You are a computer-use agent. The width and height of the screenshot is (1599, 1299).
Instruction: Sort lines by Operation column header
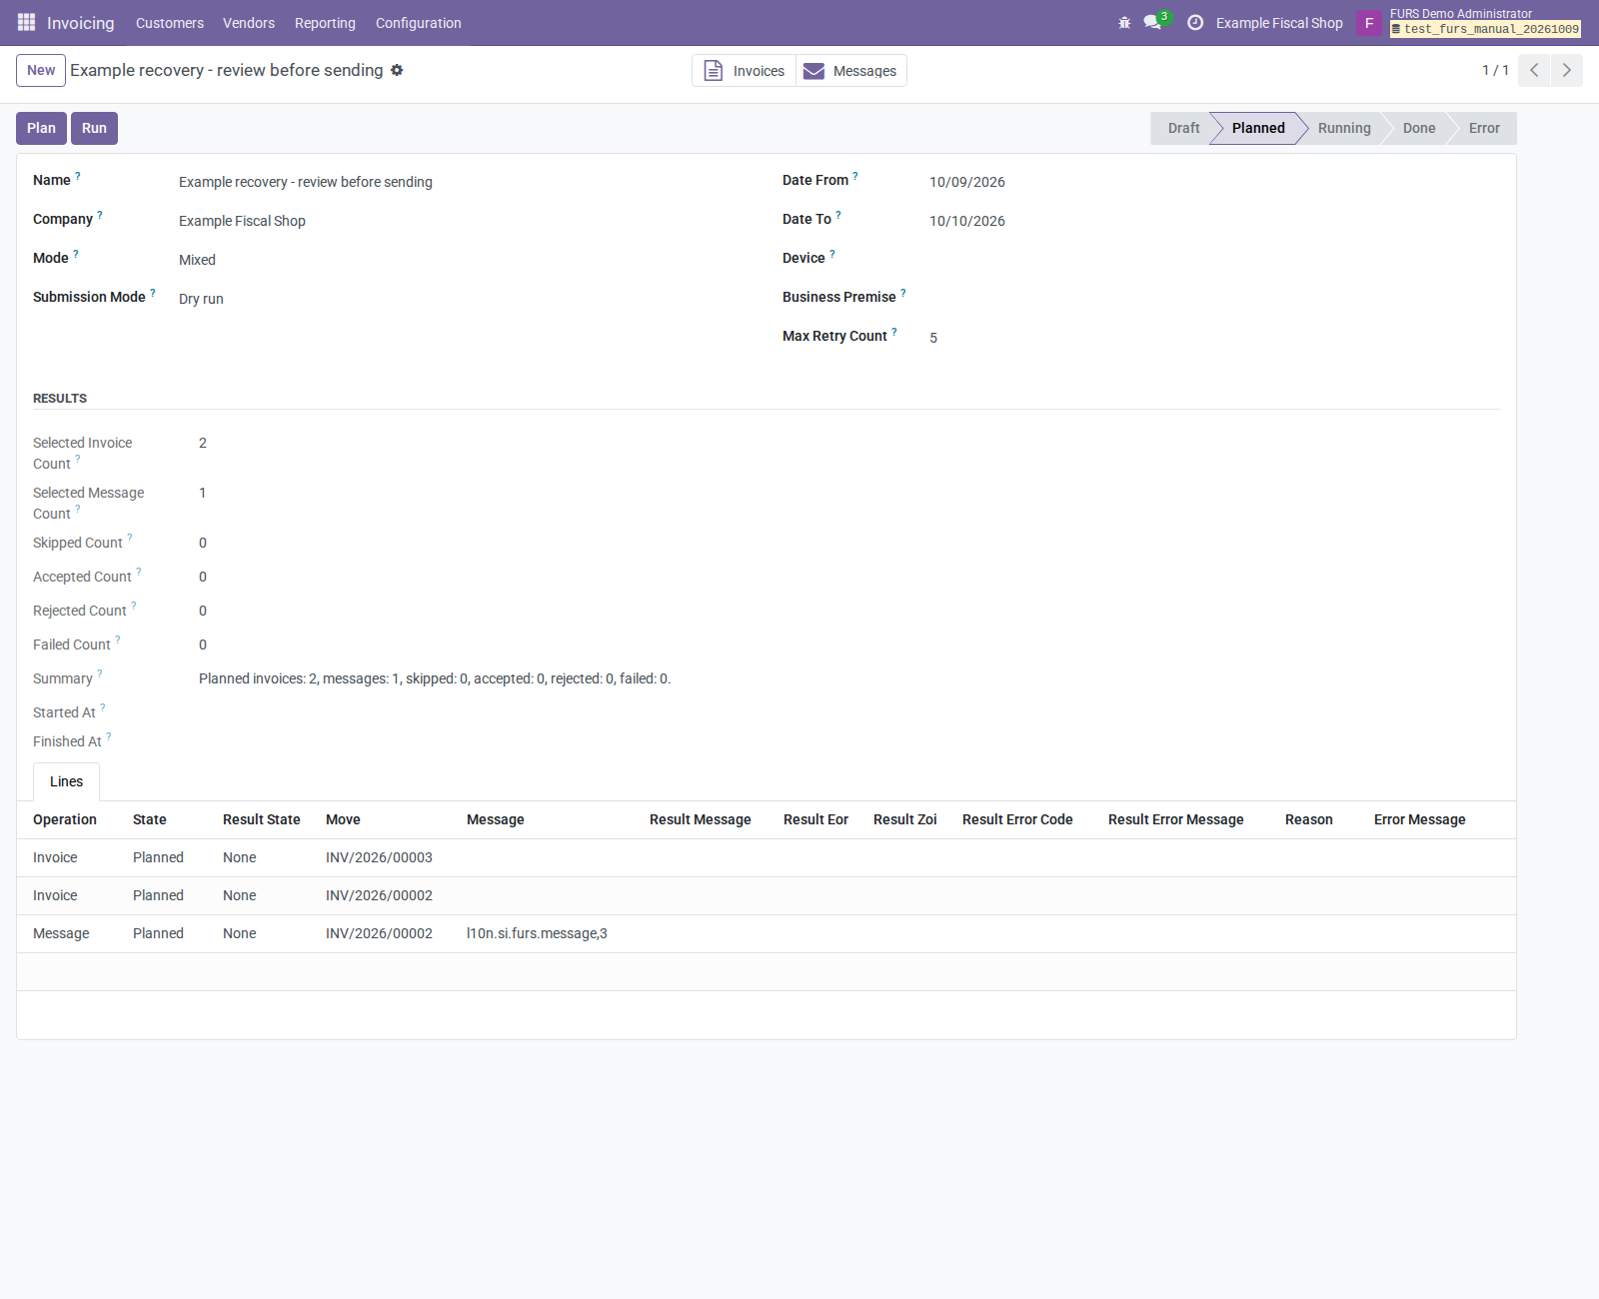(x=65, y=819)
